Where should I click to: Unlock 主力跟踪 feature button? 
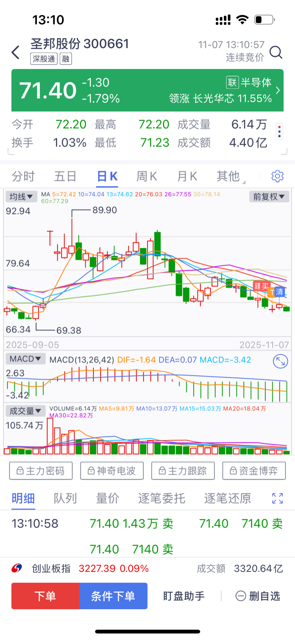coord(183,471)
